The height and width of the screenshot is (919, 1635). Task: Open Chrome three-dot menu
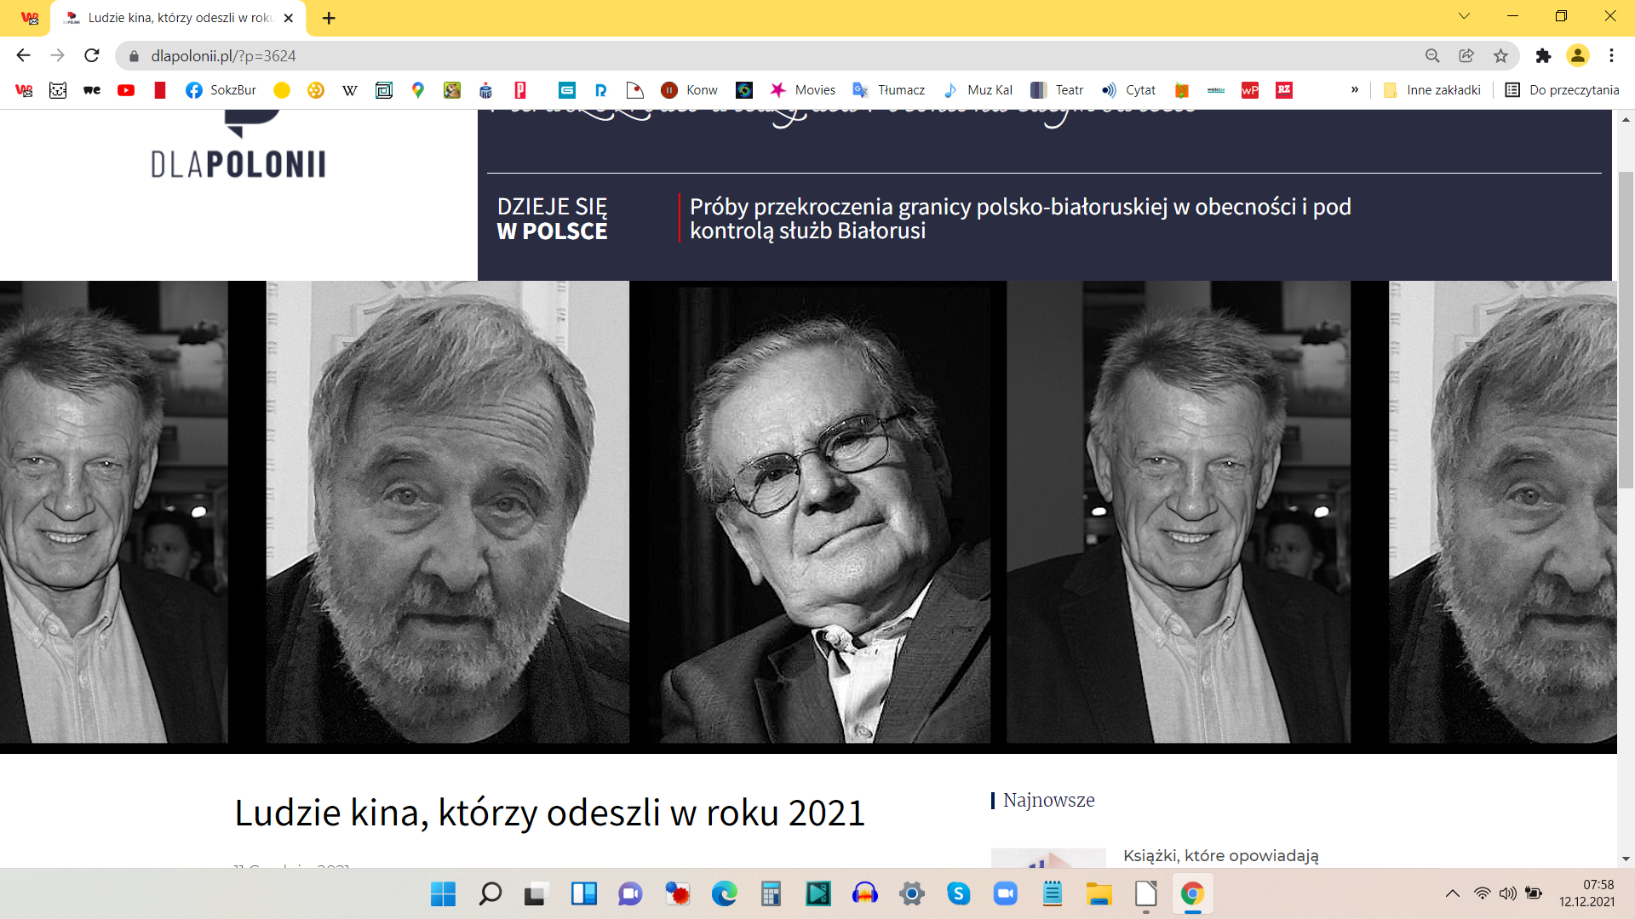click(1611, 55)
